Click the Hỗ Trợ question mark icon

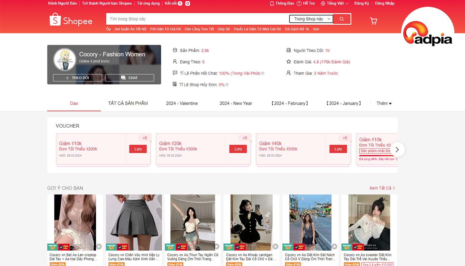299,3
